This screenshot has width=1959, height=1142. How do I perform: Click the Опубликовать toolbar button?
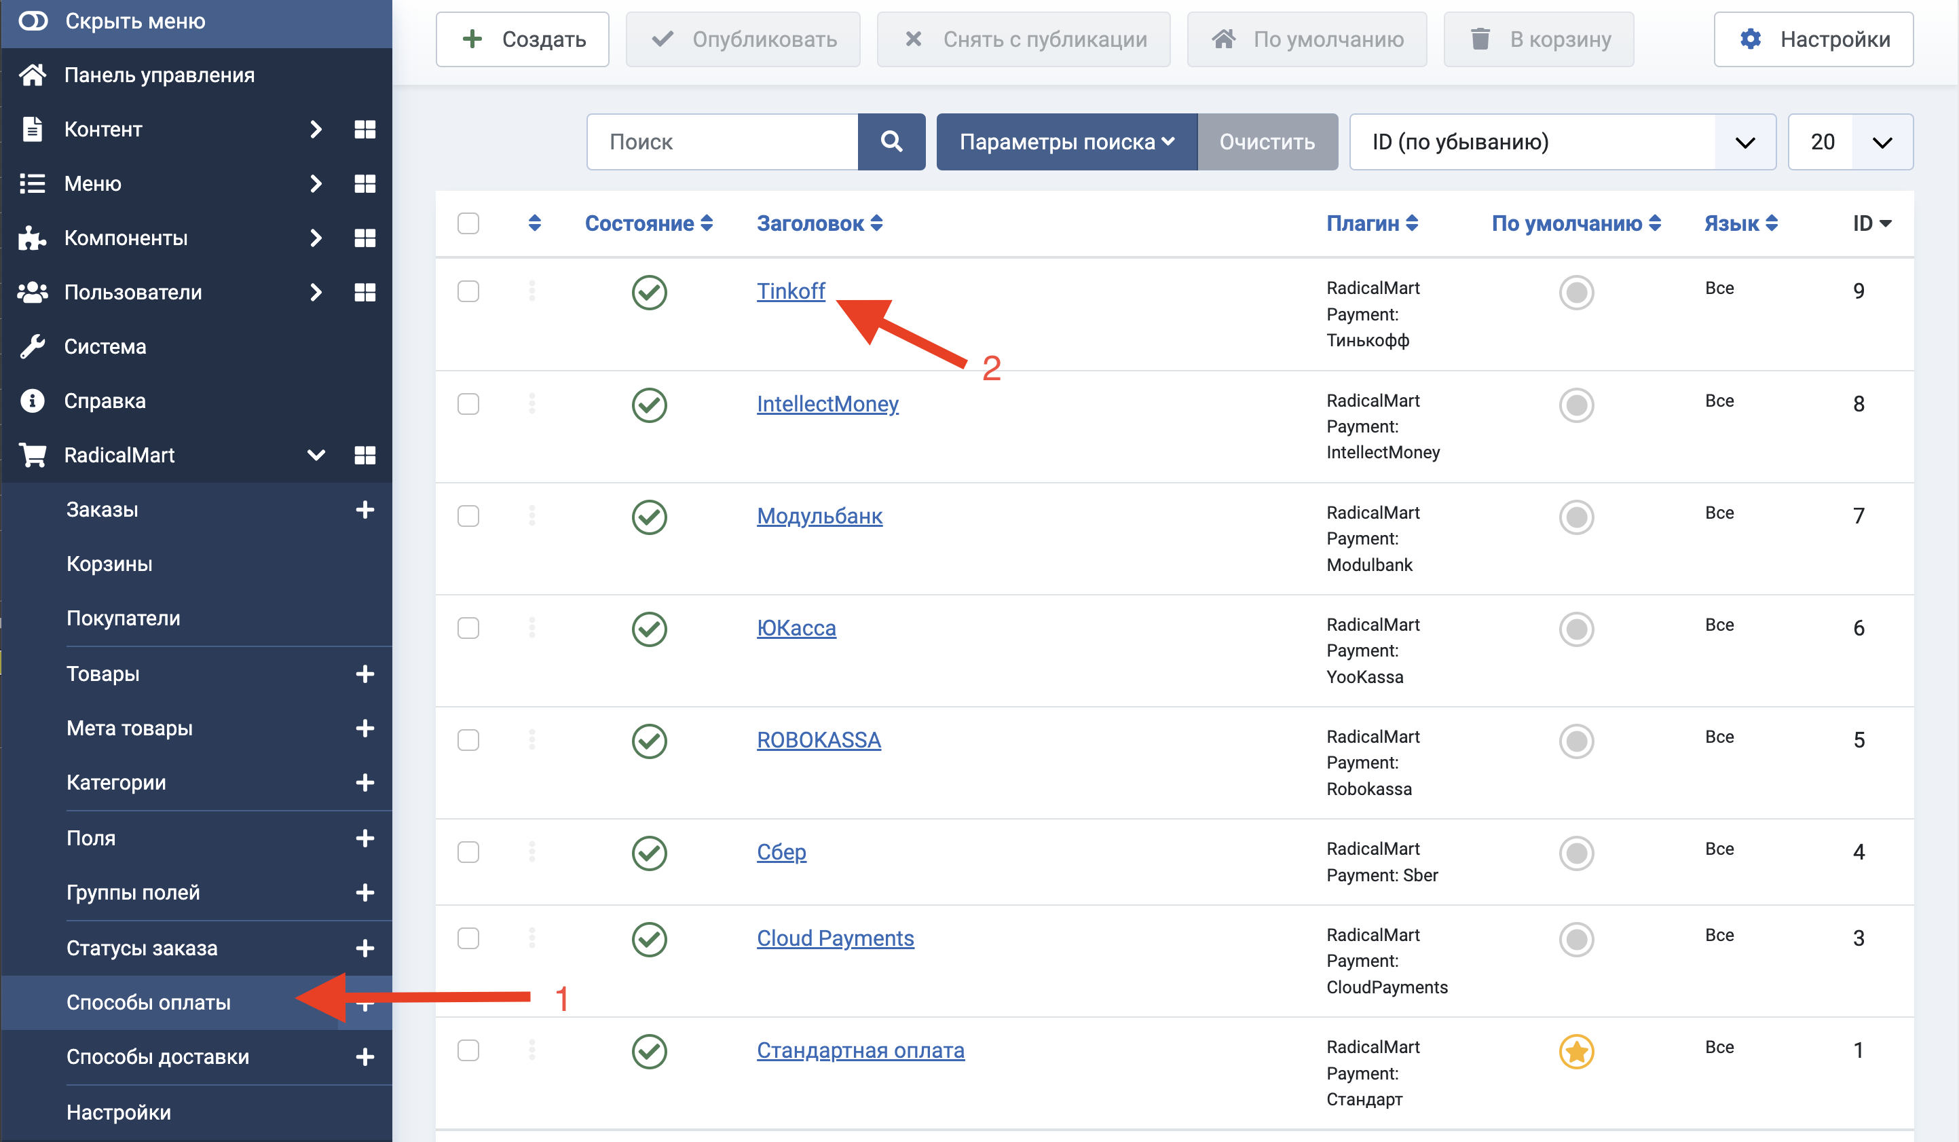coord(743,39)
